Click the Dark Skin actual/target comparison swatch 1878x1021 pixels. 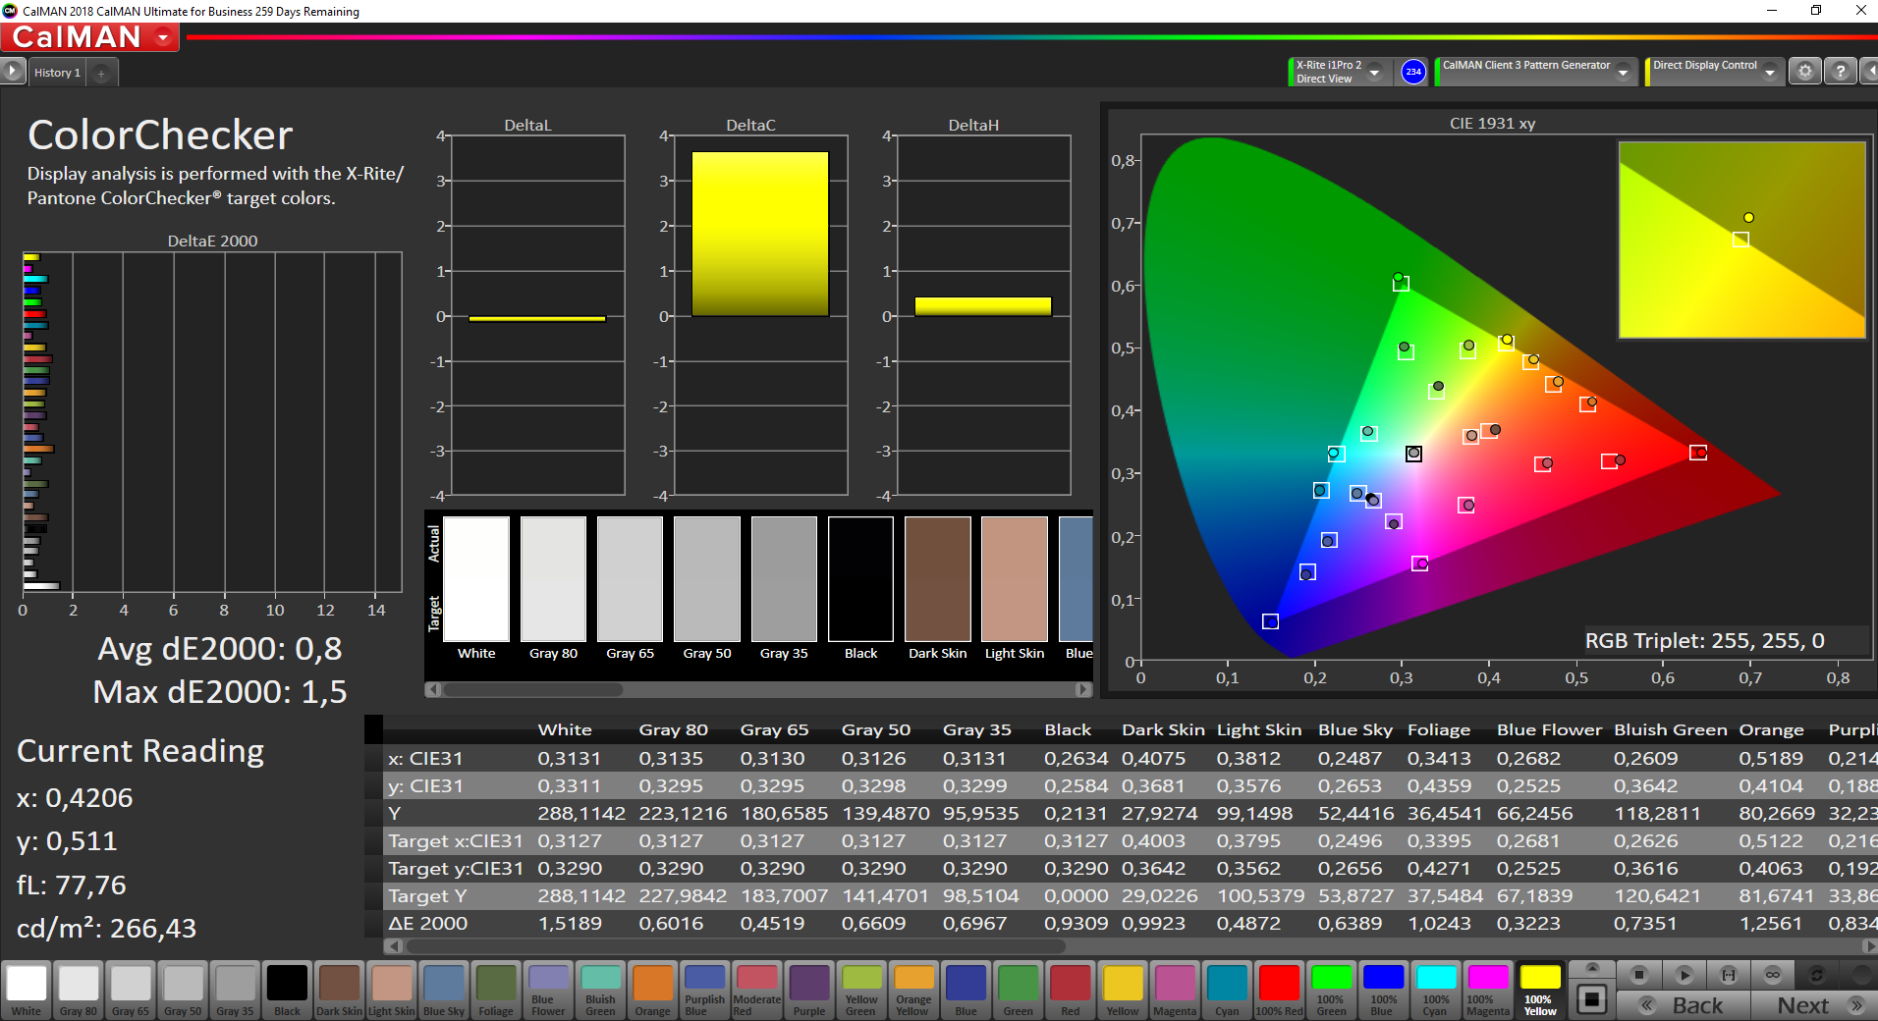[937, 579]
